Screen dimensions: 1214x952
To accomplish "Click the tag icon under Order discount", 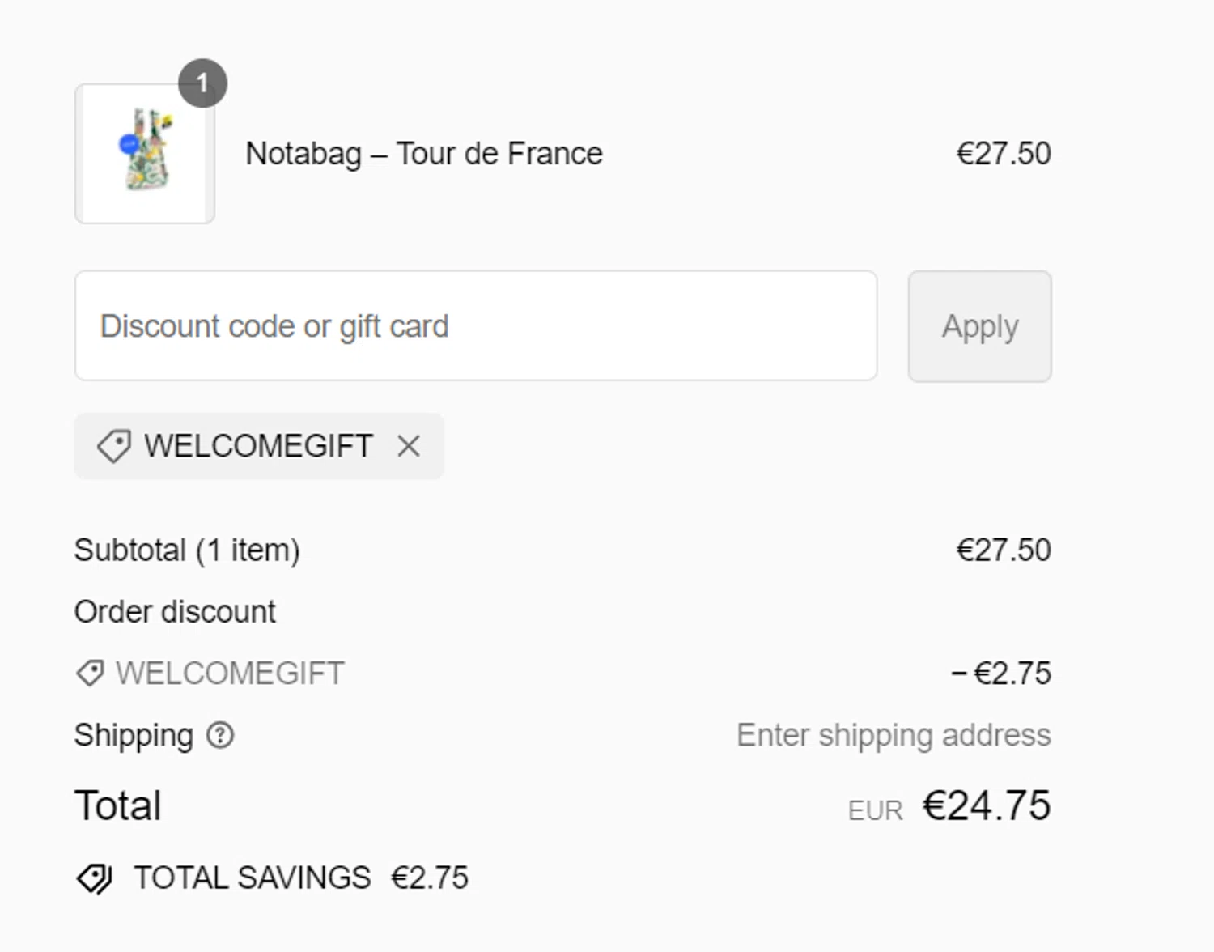I will click(90, 673).
